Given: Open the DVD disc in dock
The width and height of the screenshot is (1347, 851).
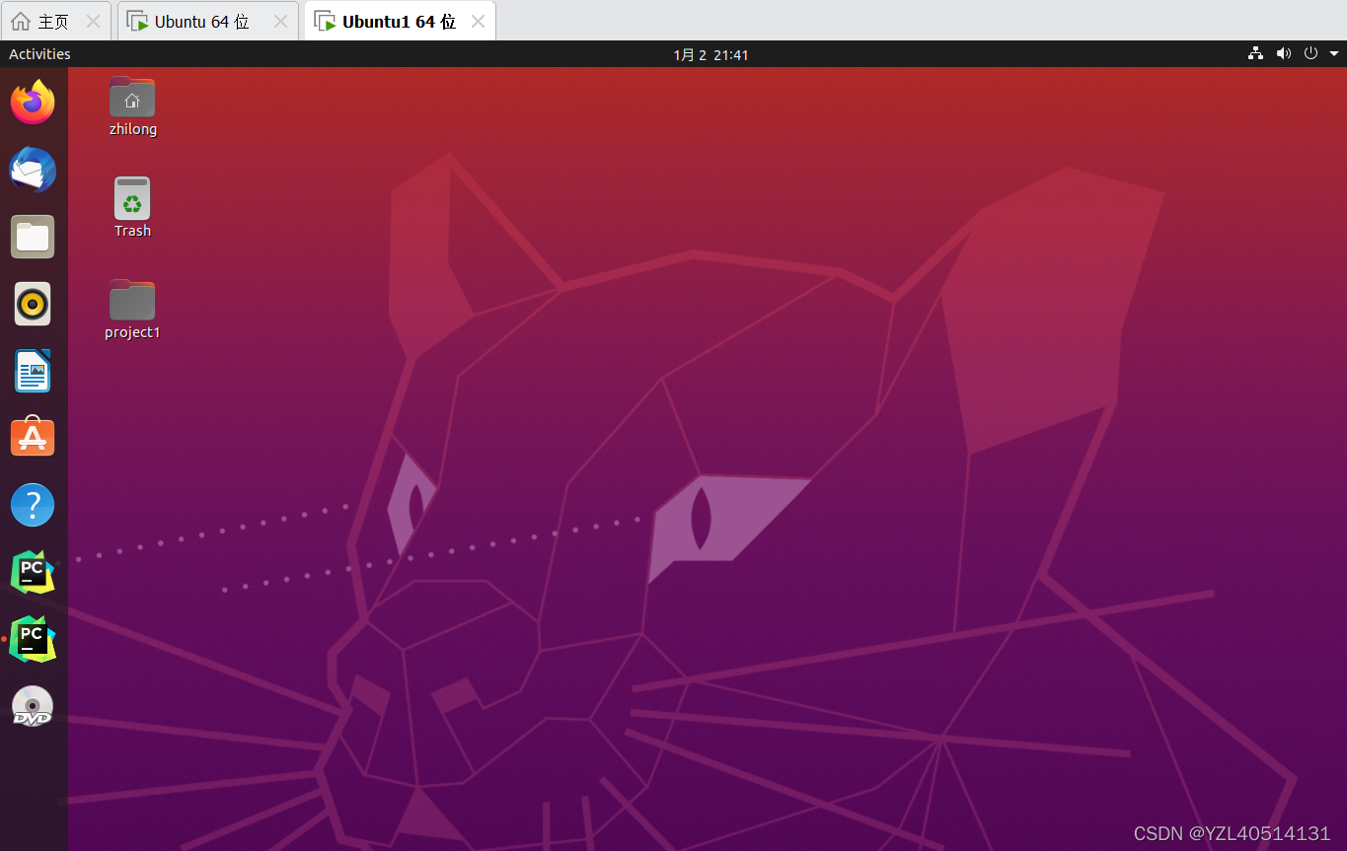Looking at the screenshot, I should tap(33, 707).
